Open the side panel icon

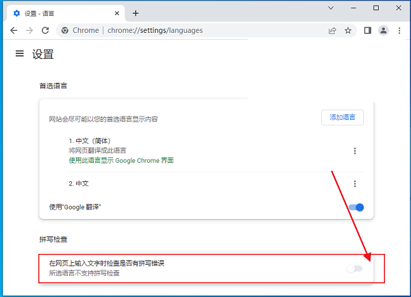point(368,30)
